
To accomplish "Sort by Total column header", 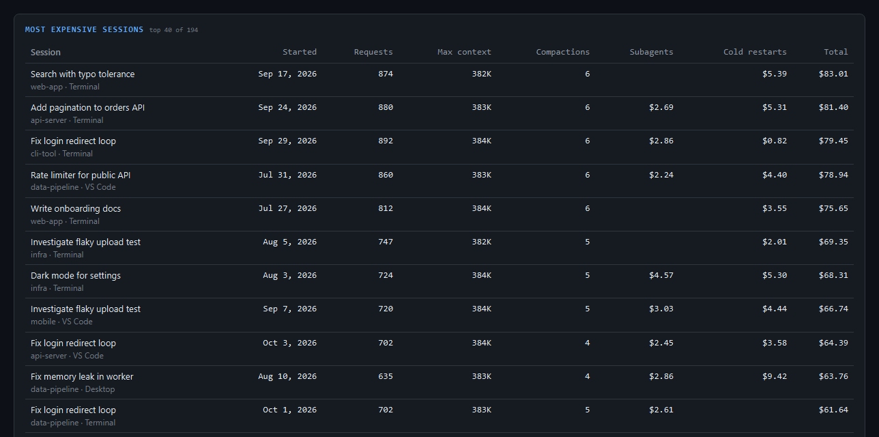I will [836, 52].
